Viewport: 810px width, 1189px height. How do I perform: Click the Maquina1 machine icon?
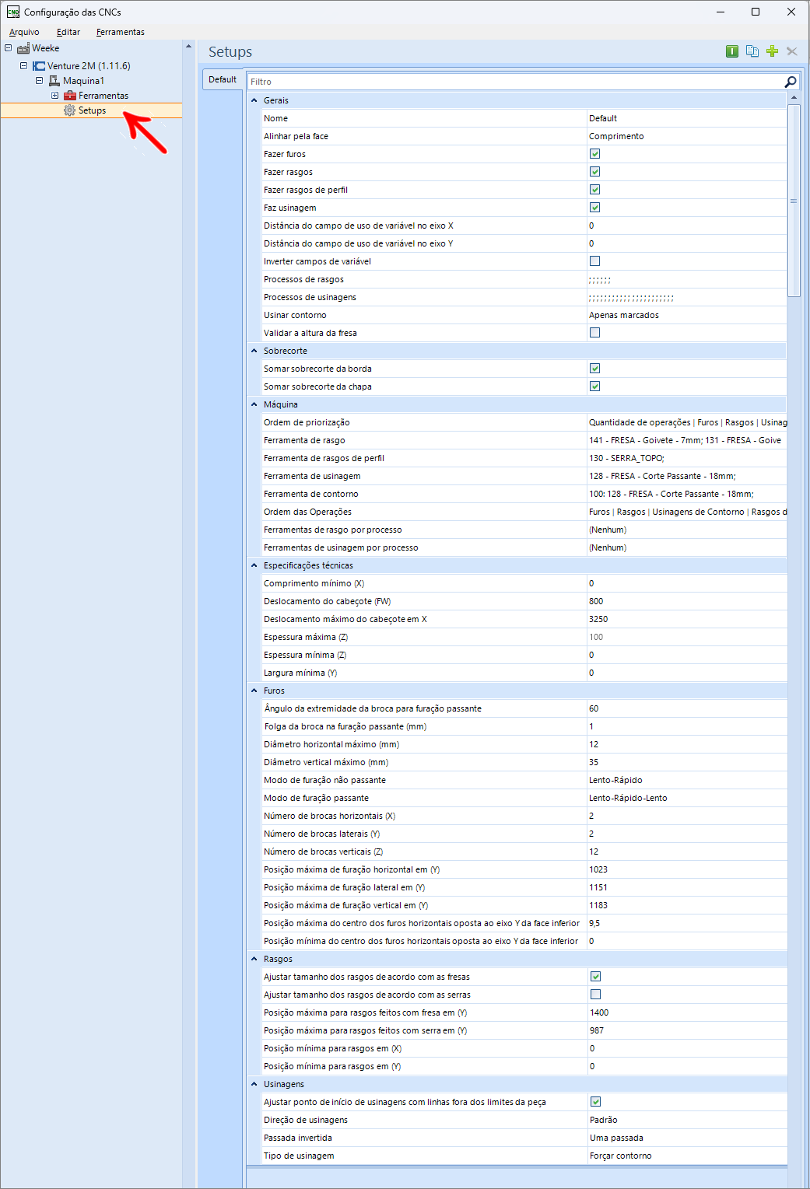click(54, 81)
